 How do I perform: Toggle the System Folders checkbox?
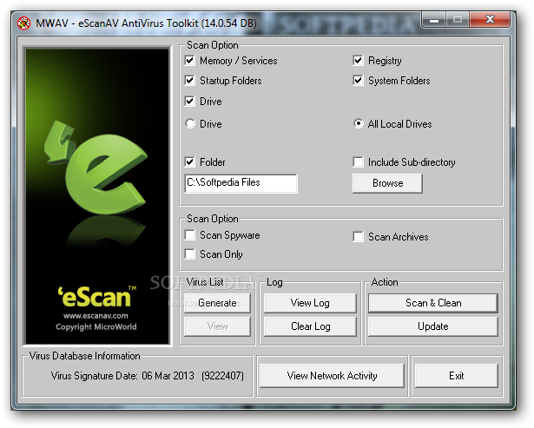[x=358, y=81]
